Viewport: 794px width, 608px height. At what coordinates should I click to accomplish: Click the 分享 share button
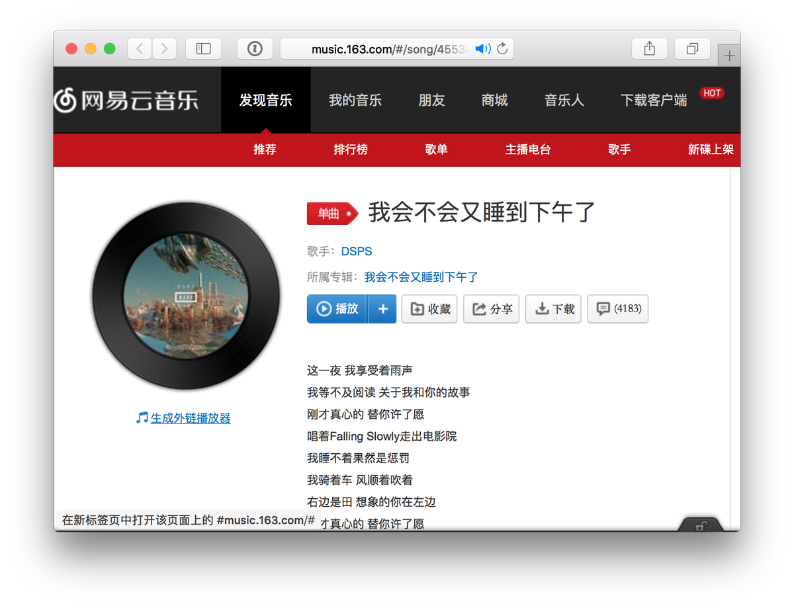492,309
